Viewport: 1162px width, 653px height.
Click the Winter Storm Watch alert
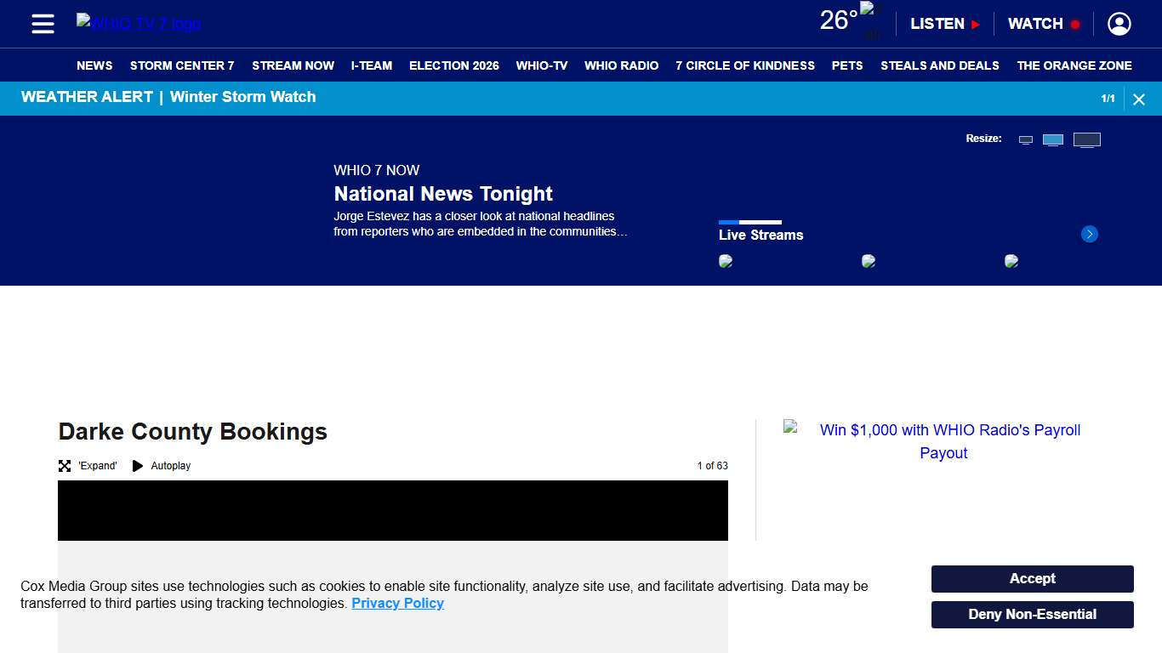(x=242, y=97)
